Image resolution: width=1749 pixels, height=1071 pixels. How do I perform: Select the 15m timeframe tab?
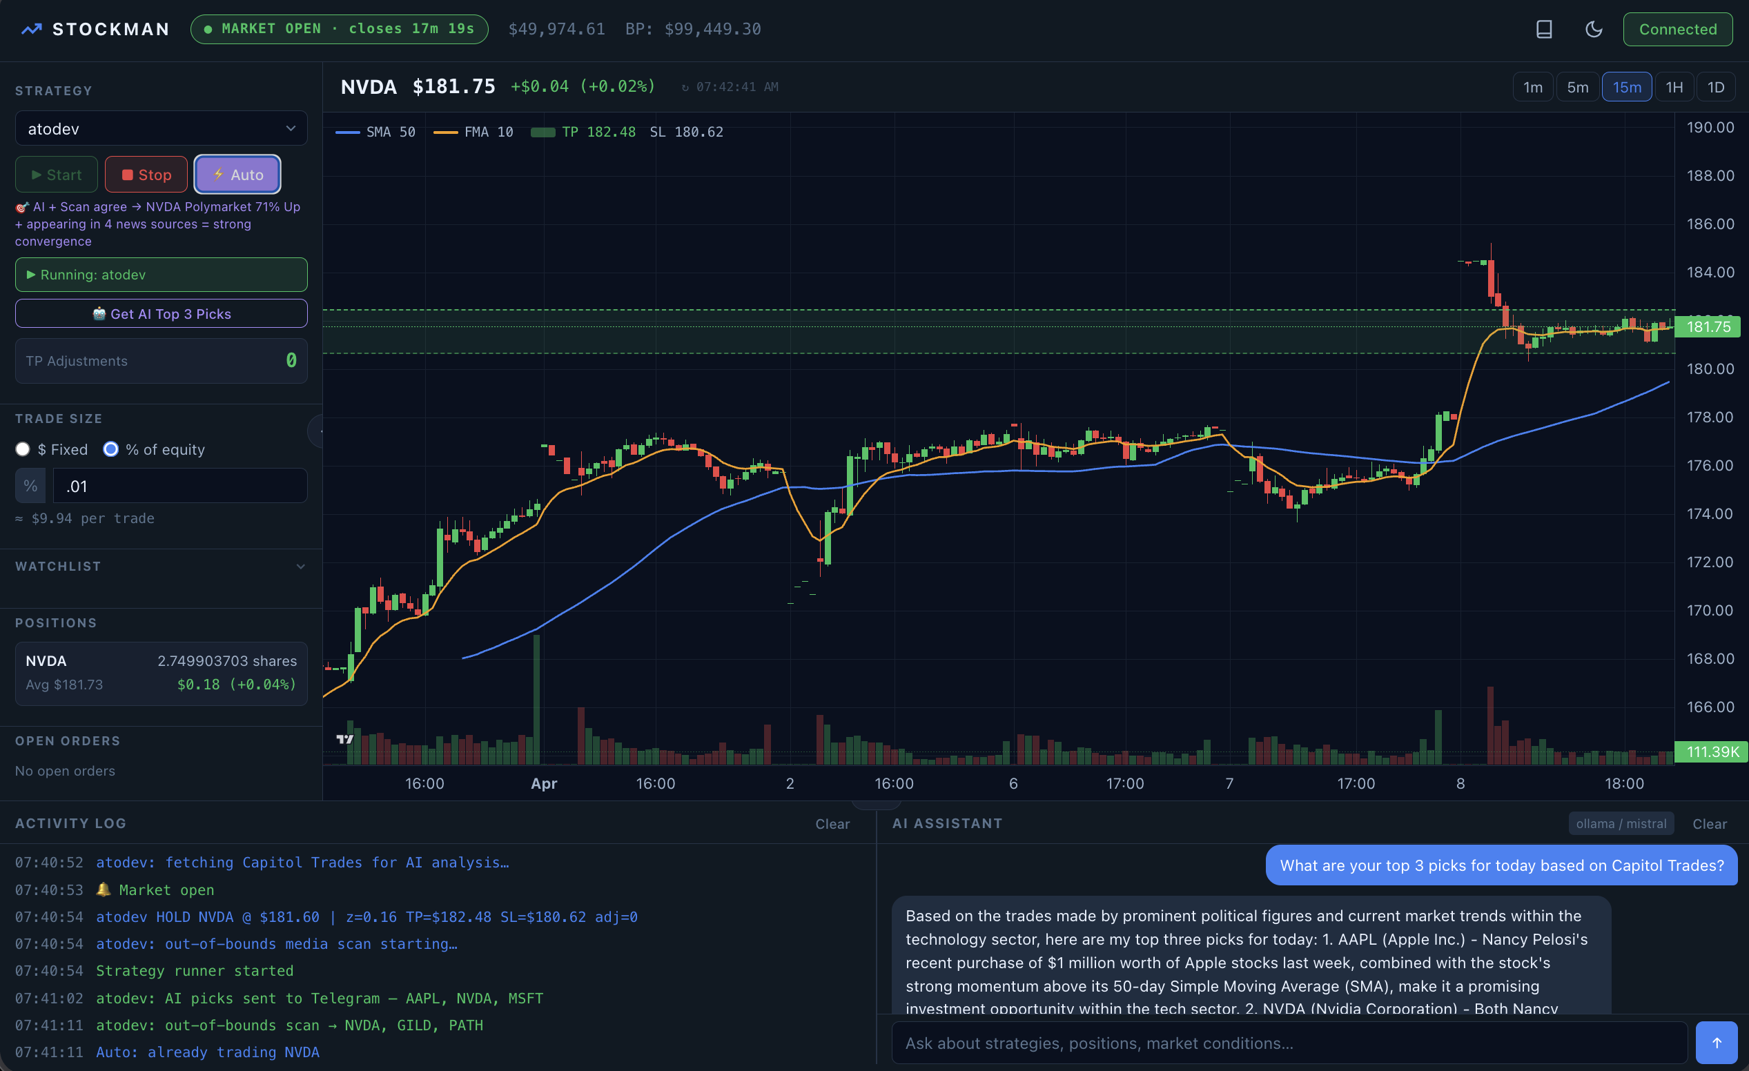pyautogui.click(x=1626, y=86)
